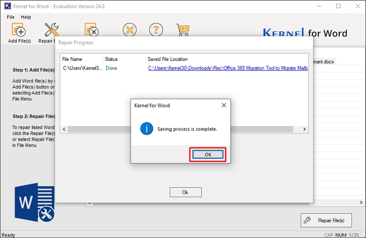366x238 pixels.
Task: Click the Status column header
Action: [x=124, y=59]
